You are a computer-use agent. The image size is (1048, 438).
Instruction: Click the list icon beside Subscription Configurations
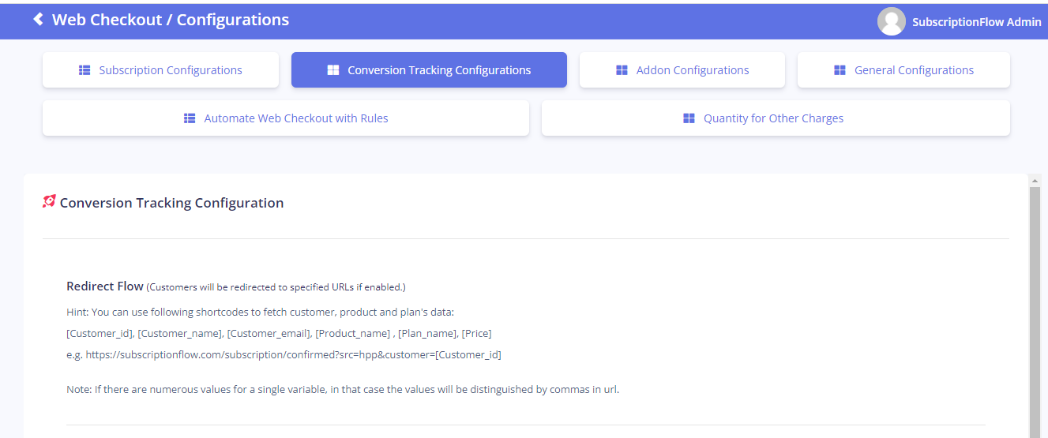tap(85, 70)
